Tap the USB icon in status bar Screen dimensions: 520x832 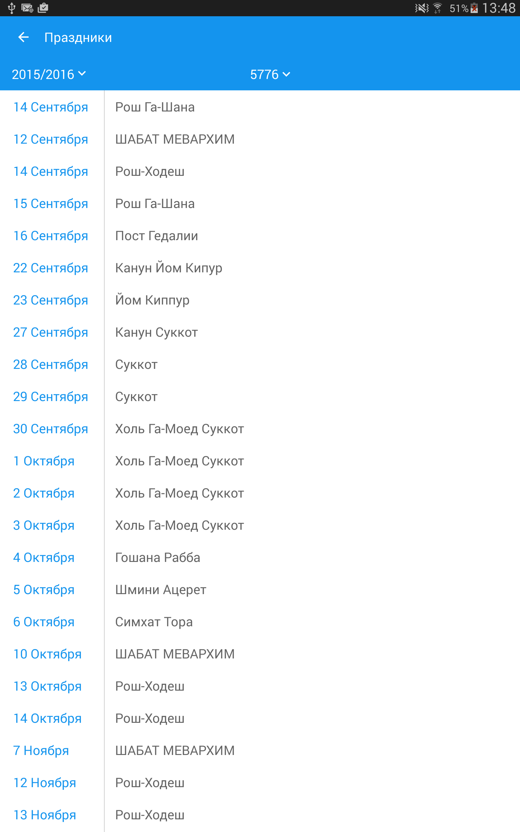[12, 8]
